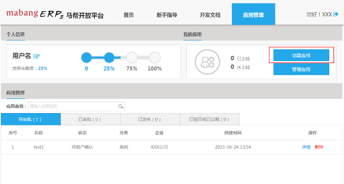Viewport: 344px width, 184px height.
Task: Go to 新手指导 beginner guide
Action: [167, 15]
